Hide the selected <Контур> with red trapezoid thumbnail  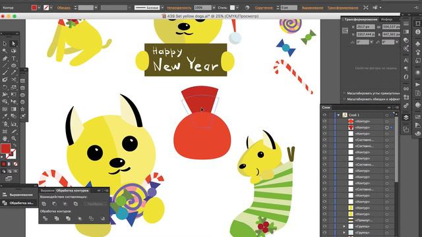point(324,127)
